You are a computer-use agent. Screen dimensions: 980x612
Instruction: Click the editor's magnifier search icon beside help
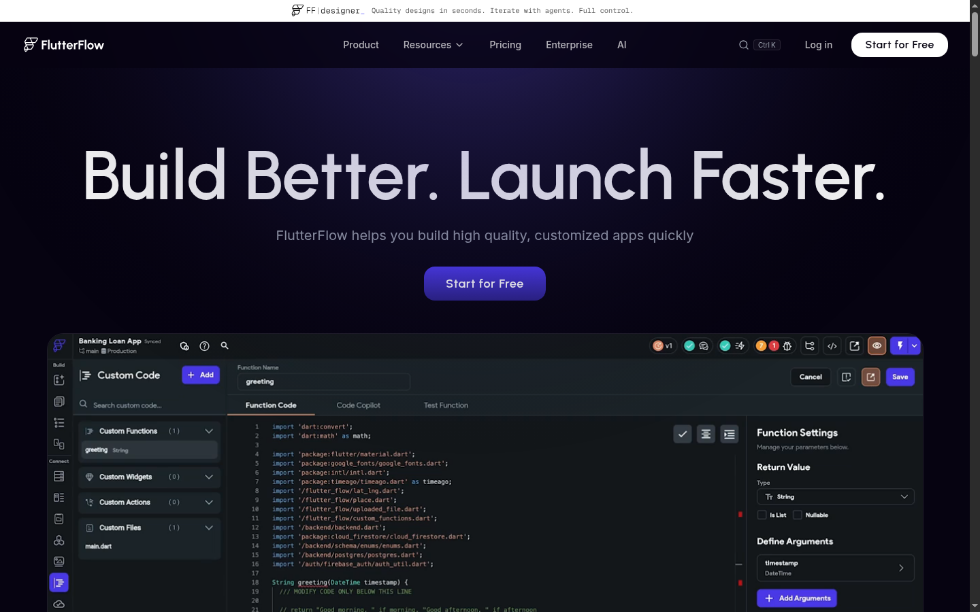225,345
